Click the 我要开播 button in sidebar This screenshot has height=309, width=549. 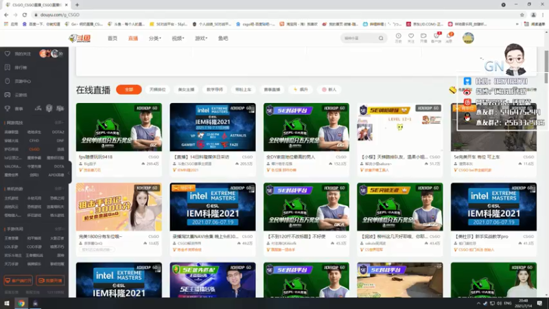(50, 281)
